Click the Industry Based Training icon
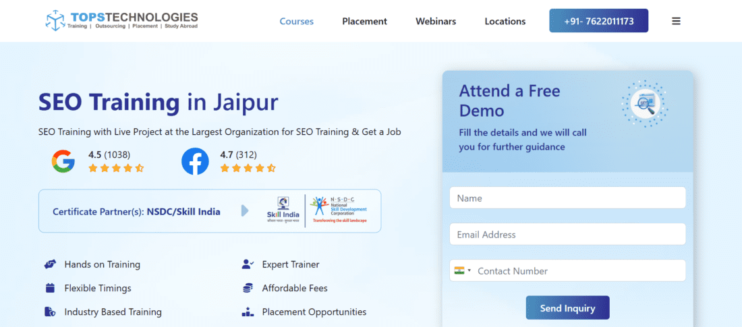 (x=50, y=311)
